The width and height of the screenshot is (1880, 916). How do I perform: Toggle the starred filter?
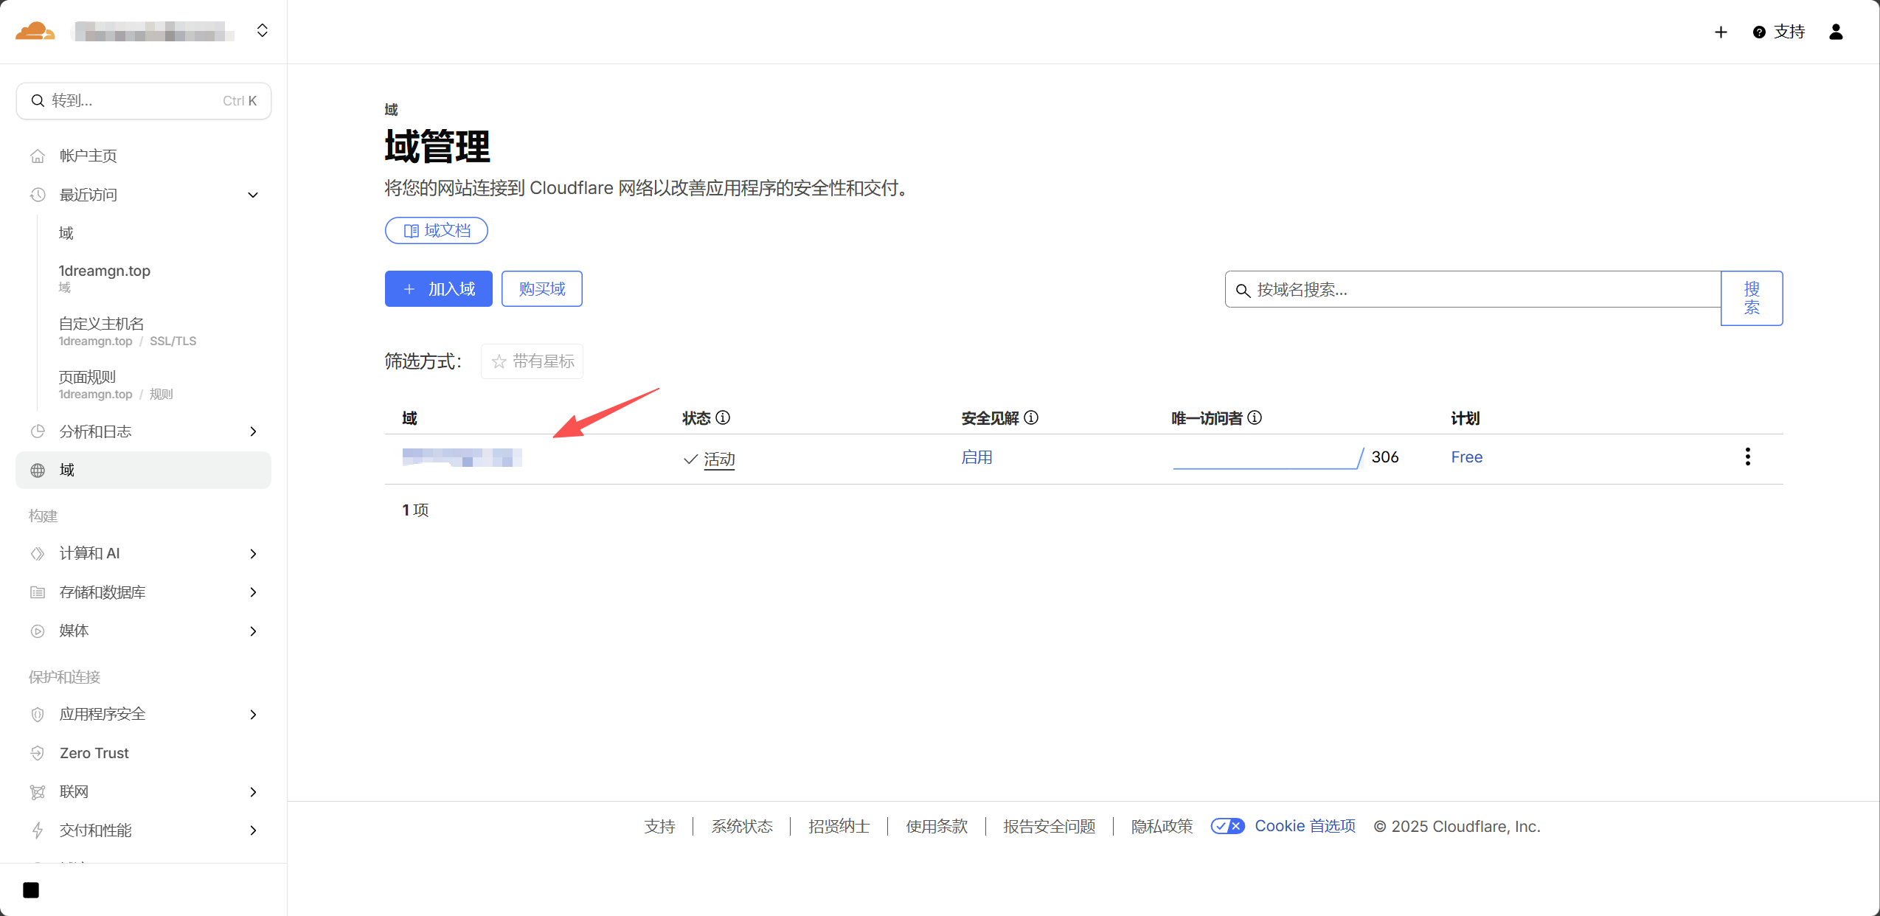532,361
